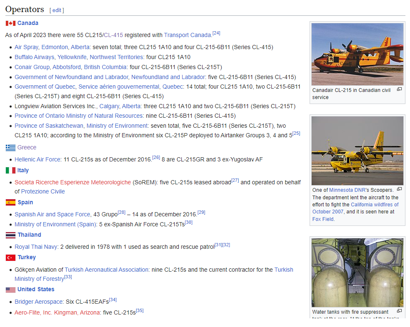Viewport: 410px width, 327px height.
Task: Click the Turkey flag icon
Action: [x=10, y=258]
